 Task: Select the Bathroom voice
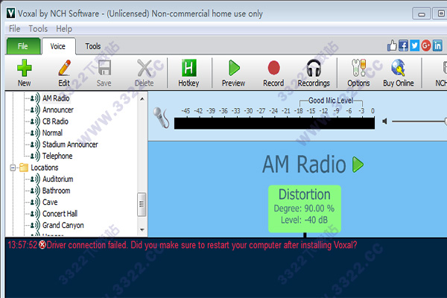pyautogui.click(x=56, y=191)
